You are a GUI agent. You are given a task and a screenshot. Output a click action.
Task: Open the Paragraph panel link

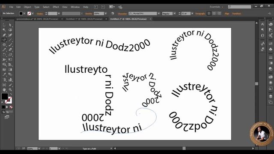point(200,13)
